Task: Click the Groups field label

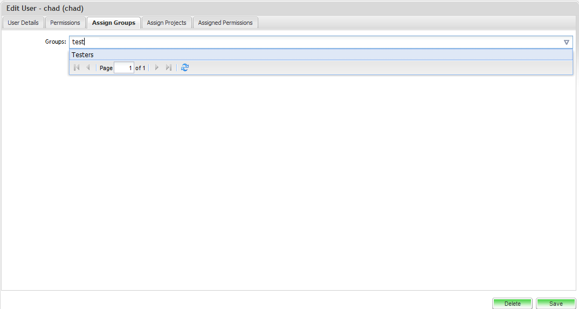Action: (x=56, y=42)
